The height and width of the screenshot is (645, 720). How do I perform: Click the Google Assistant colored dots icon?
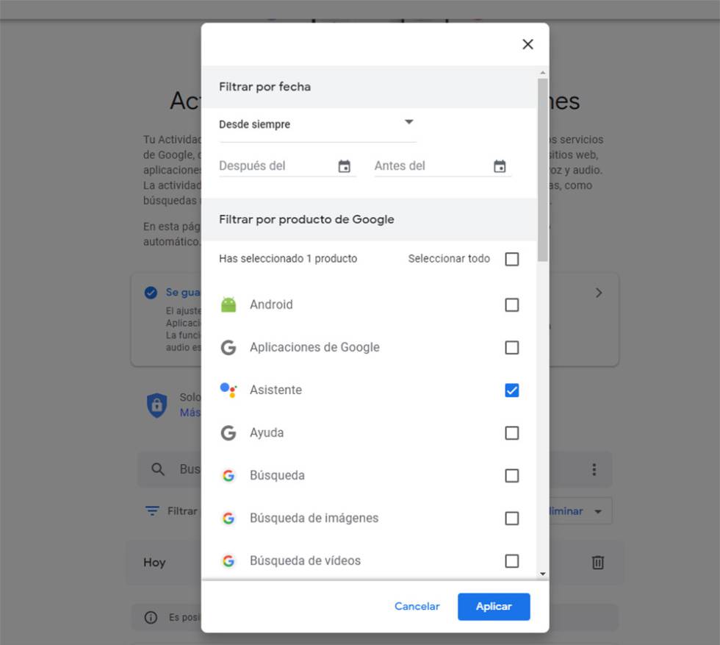click(228, 390)
